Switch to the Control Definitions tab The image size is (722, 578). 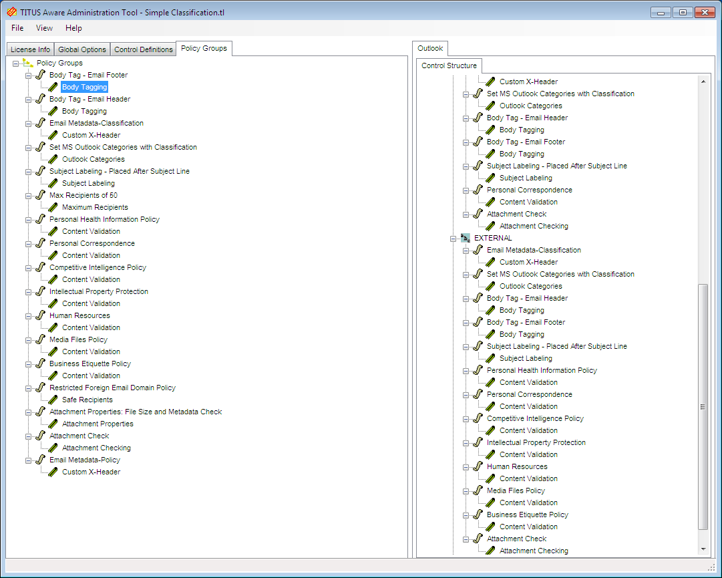pyautogui.click(x=143, y=49)
